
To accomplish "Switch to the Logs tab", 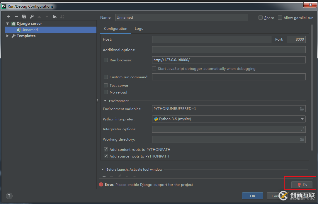I will pos(139,29).
